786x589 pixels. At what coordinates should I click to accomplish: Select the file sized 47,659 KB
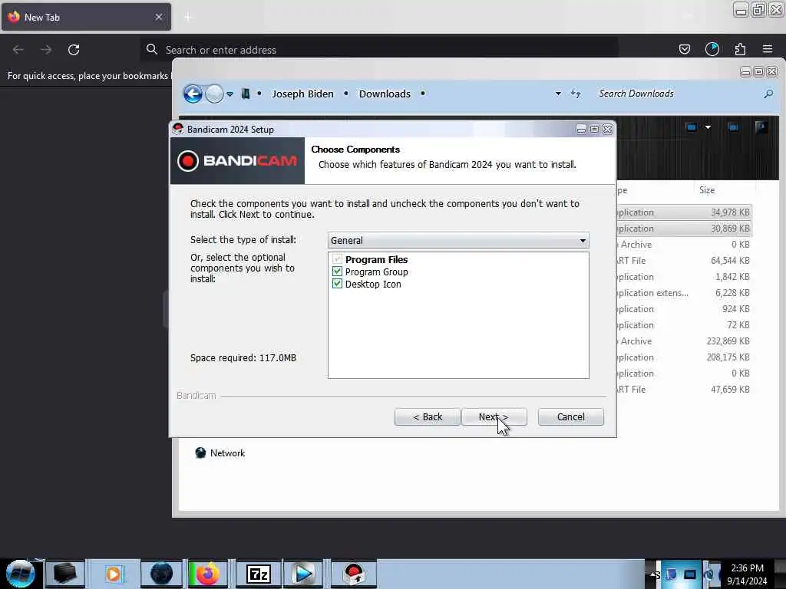684,389
